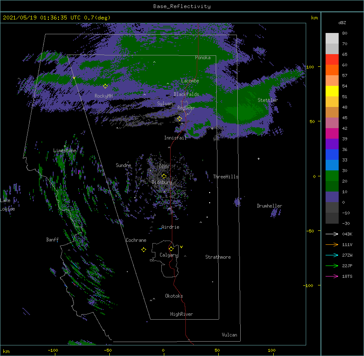
Task: Select the yellow diamond marker below Cochrane
Action: 144,249
